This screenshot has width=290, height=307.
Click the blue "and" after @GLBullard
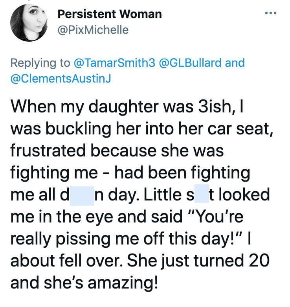[235, 63]
